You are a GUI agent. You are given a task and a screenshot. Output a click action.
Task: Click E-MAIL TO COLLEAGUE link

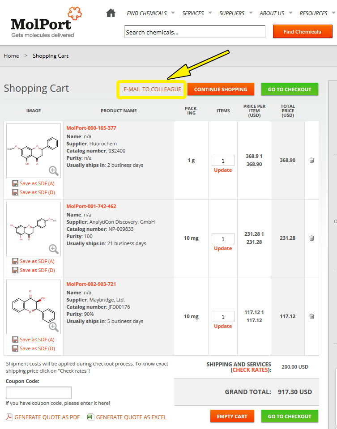[152, 89]
